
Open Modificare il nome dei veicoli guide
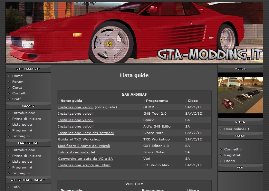(84, 146)
